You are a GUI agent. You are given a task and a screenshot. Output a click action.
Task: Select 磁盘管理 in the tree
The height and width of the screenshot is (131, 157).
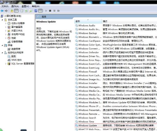click(x=16, y=49)
